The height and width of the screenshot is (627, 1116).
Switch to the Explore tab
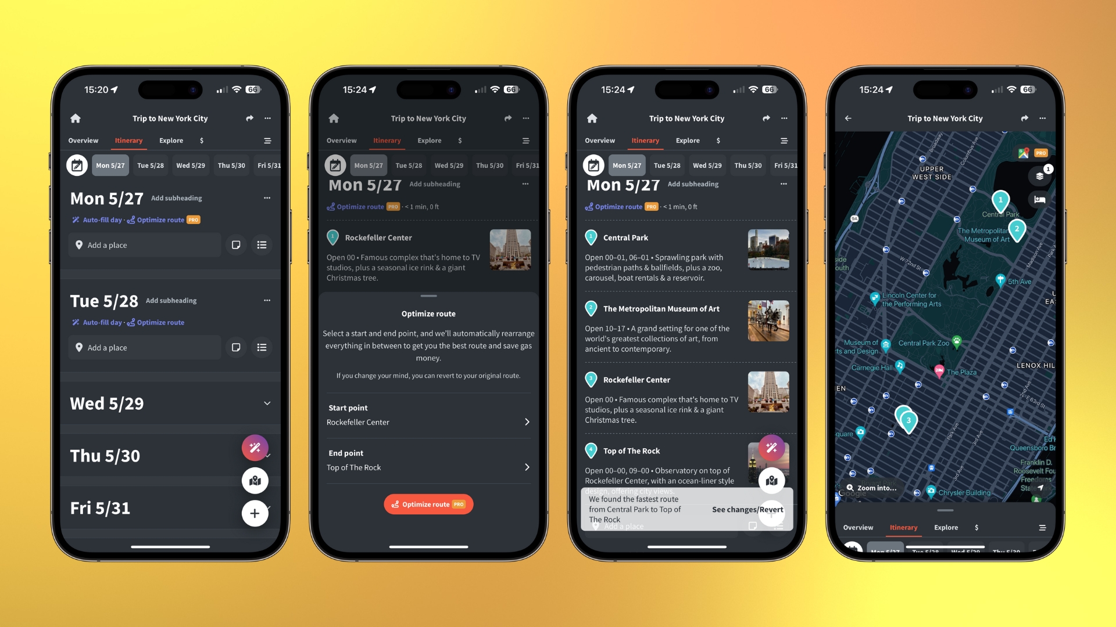pyautogui.click(x=170, y=140)
